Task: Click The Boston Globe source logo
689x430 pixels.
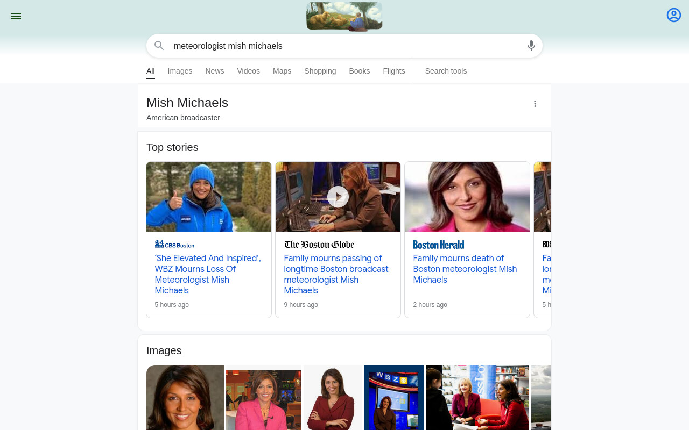Action: click(x=319, y=245)
